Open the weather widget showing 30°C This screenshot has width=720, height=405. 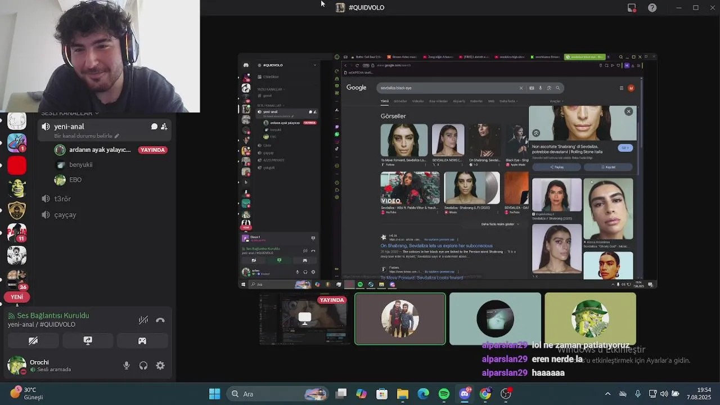coord(27,393)
